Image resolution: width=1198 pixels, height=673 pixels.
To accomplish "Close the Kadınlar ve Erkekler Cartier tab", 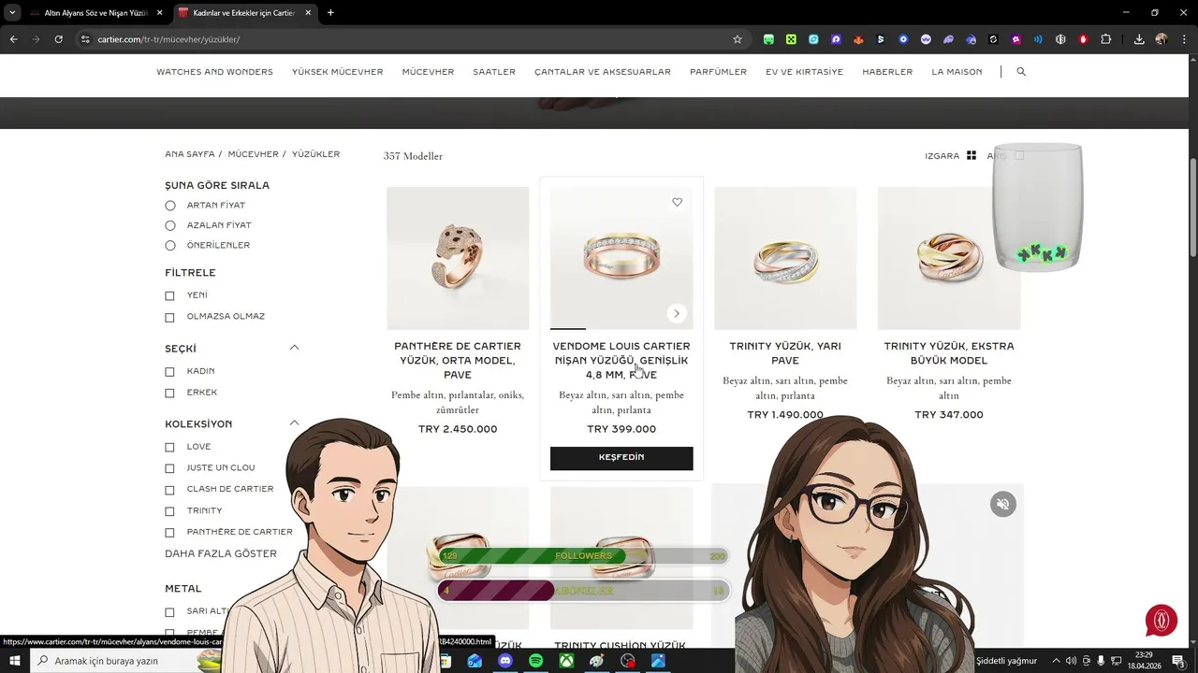I will pos(308,13).
